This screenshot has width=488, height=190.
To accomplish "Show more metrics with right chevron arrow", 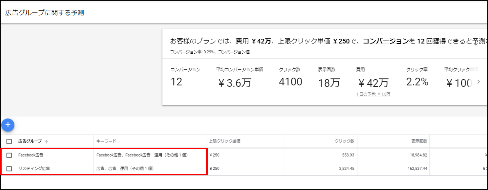I will 478,82.
